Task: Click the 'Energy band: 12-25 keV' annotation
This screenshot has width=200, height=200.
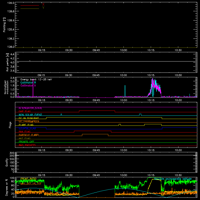Action: click(36, 79)
